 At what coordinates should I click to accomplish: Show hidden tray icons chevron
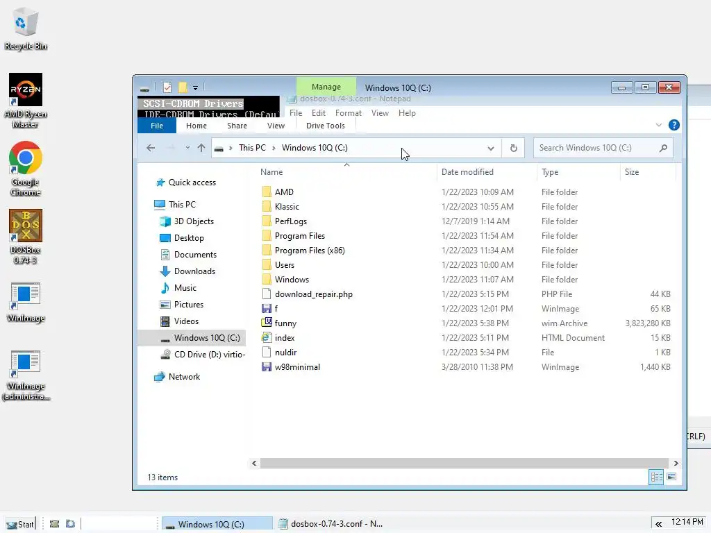tap(658, 523)
